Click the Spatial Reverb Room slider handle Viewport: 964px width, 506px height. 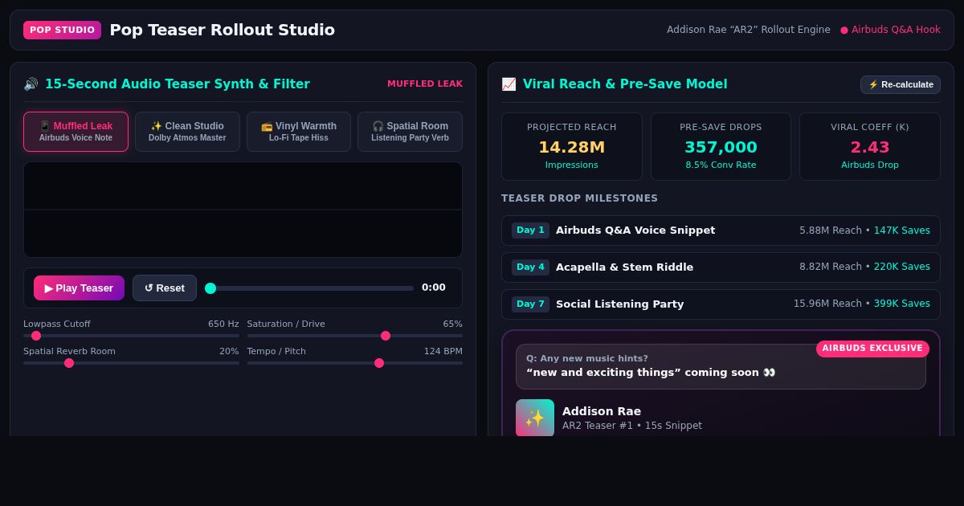69,363
